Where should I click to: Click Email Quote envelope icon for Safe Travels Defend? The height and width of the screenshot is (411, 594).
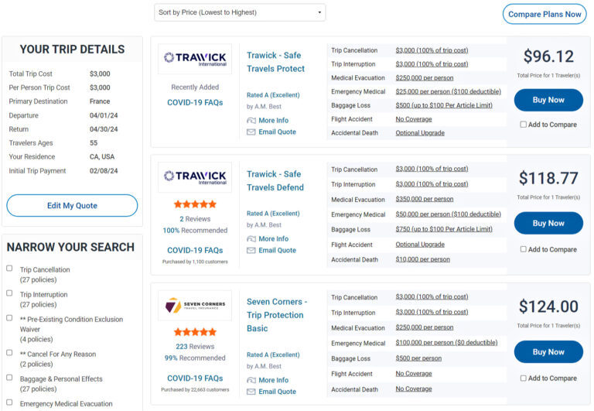point(251,251)
